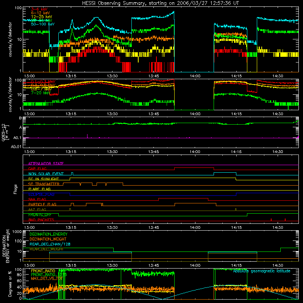
Task: Click the Absolute geomagnetic latitude label
Action: point(262,271)
